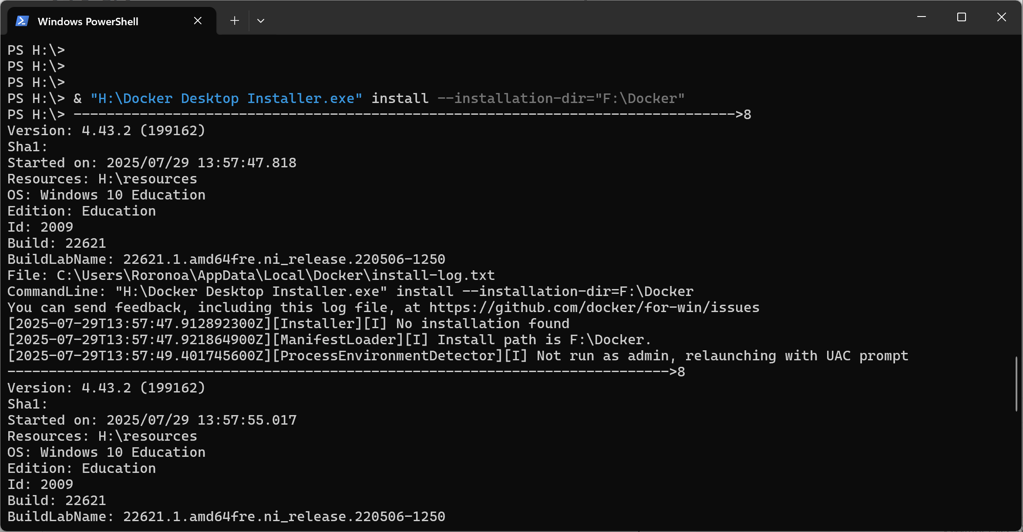
Task: Open a new tab with plus button
Action: (x=235, y=20)
